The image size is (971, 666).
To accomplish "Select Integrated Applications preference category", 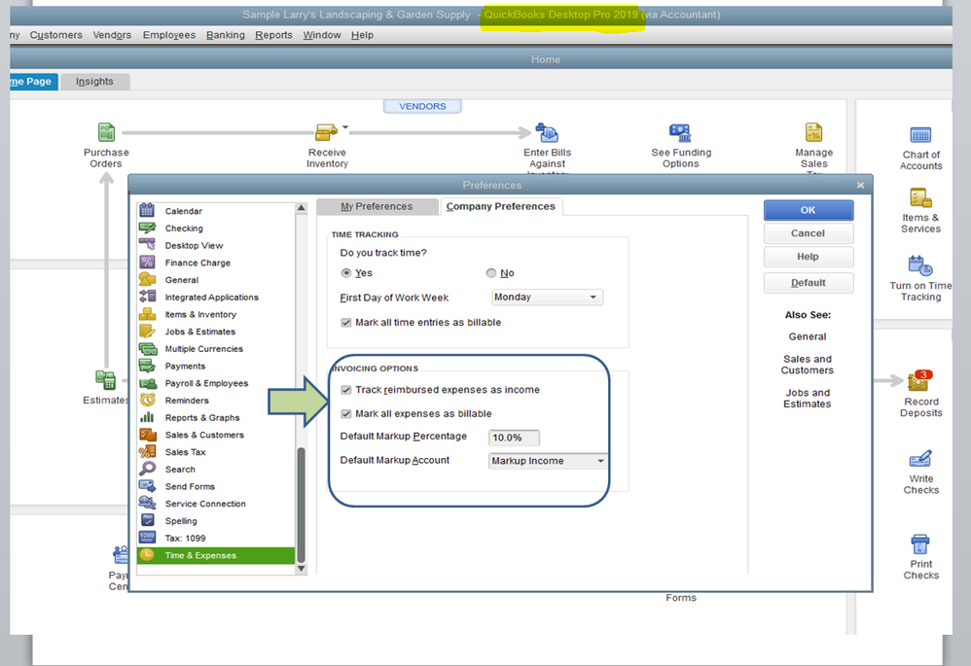I will (x=215, y=298).
